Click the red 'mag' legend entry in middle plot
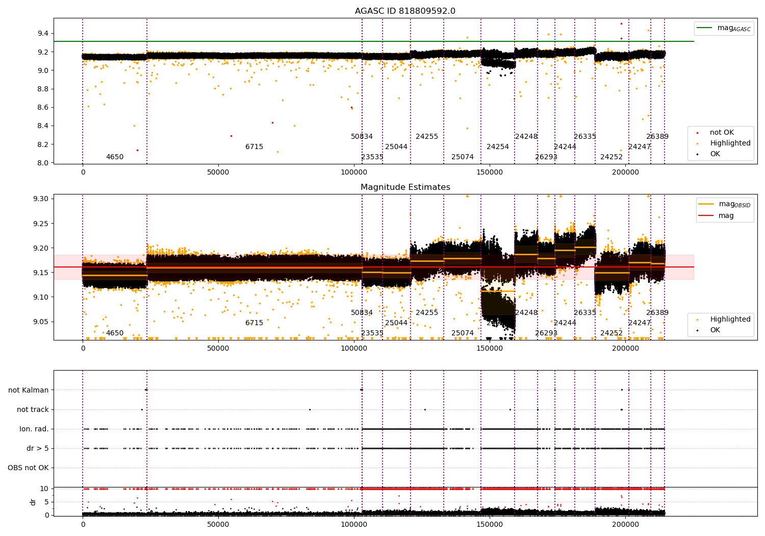This screenshot has height=536, width=765. point(717,216)
